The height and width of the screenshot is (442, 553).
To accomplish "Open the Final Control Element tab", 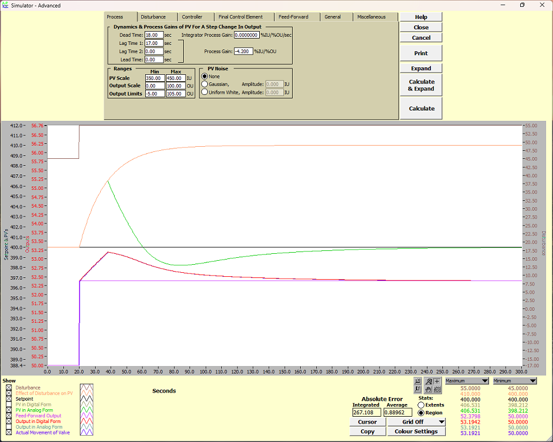I will 239,17.
